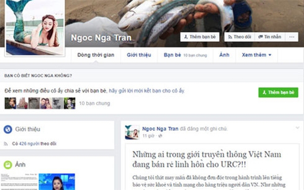The height and width of the screenshot is (190, 304).
Task: Open the mermaid profile picture
Action: pyautogui.click(x=35, y=28)
